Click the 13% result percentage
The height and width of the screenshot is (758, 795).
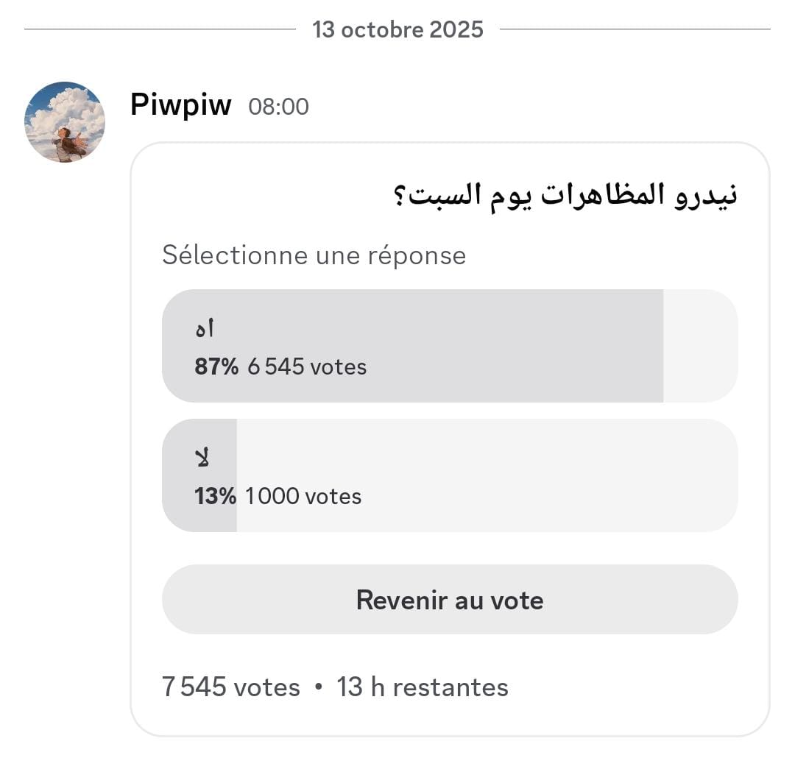click(x=215, y=496)
